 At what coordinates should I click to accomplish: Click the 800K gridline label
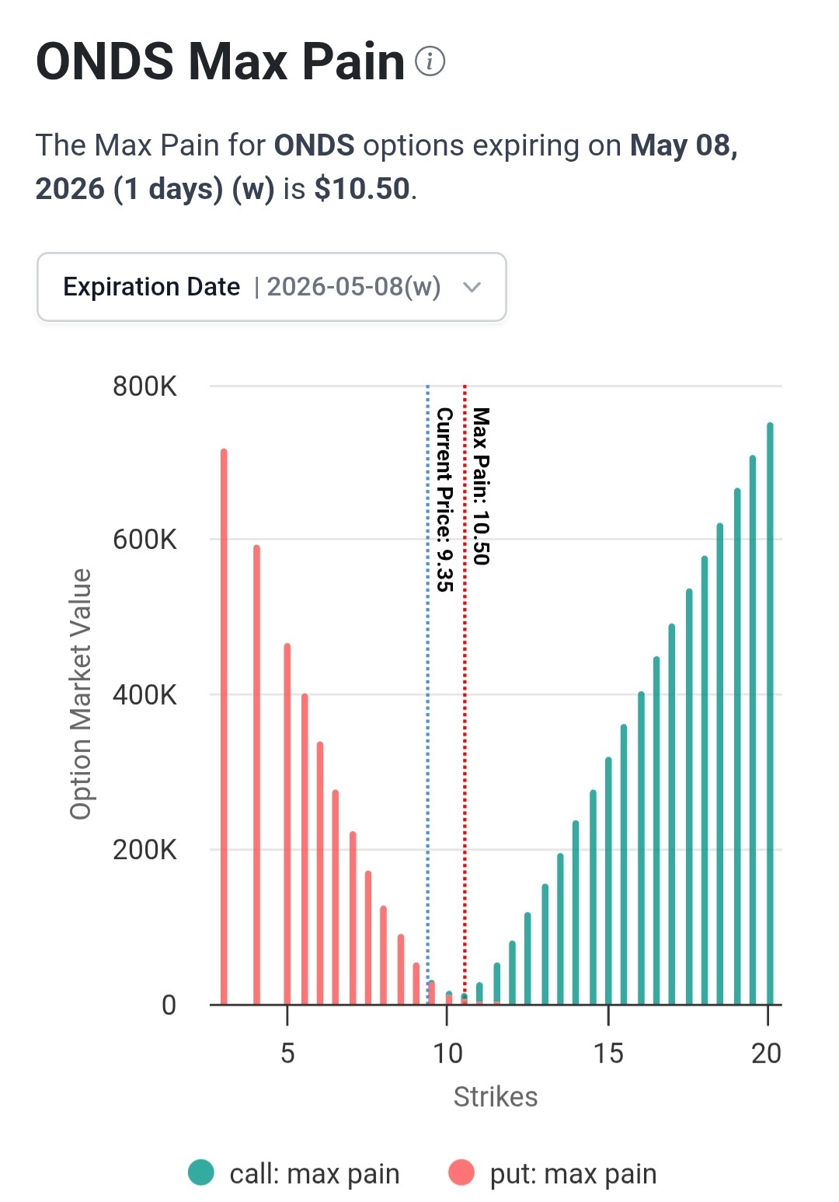tap(144, 386)
